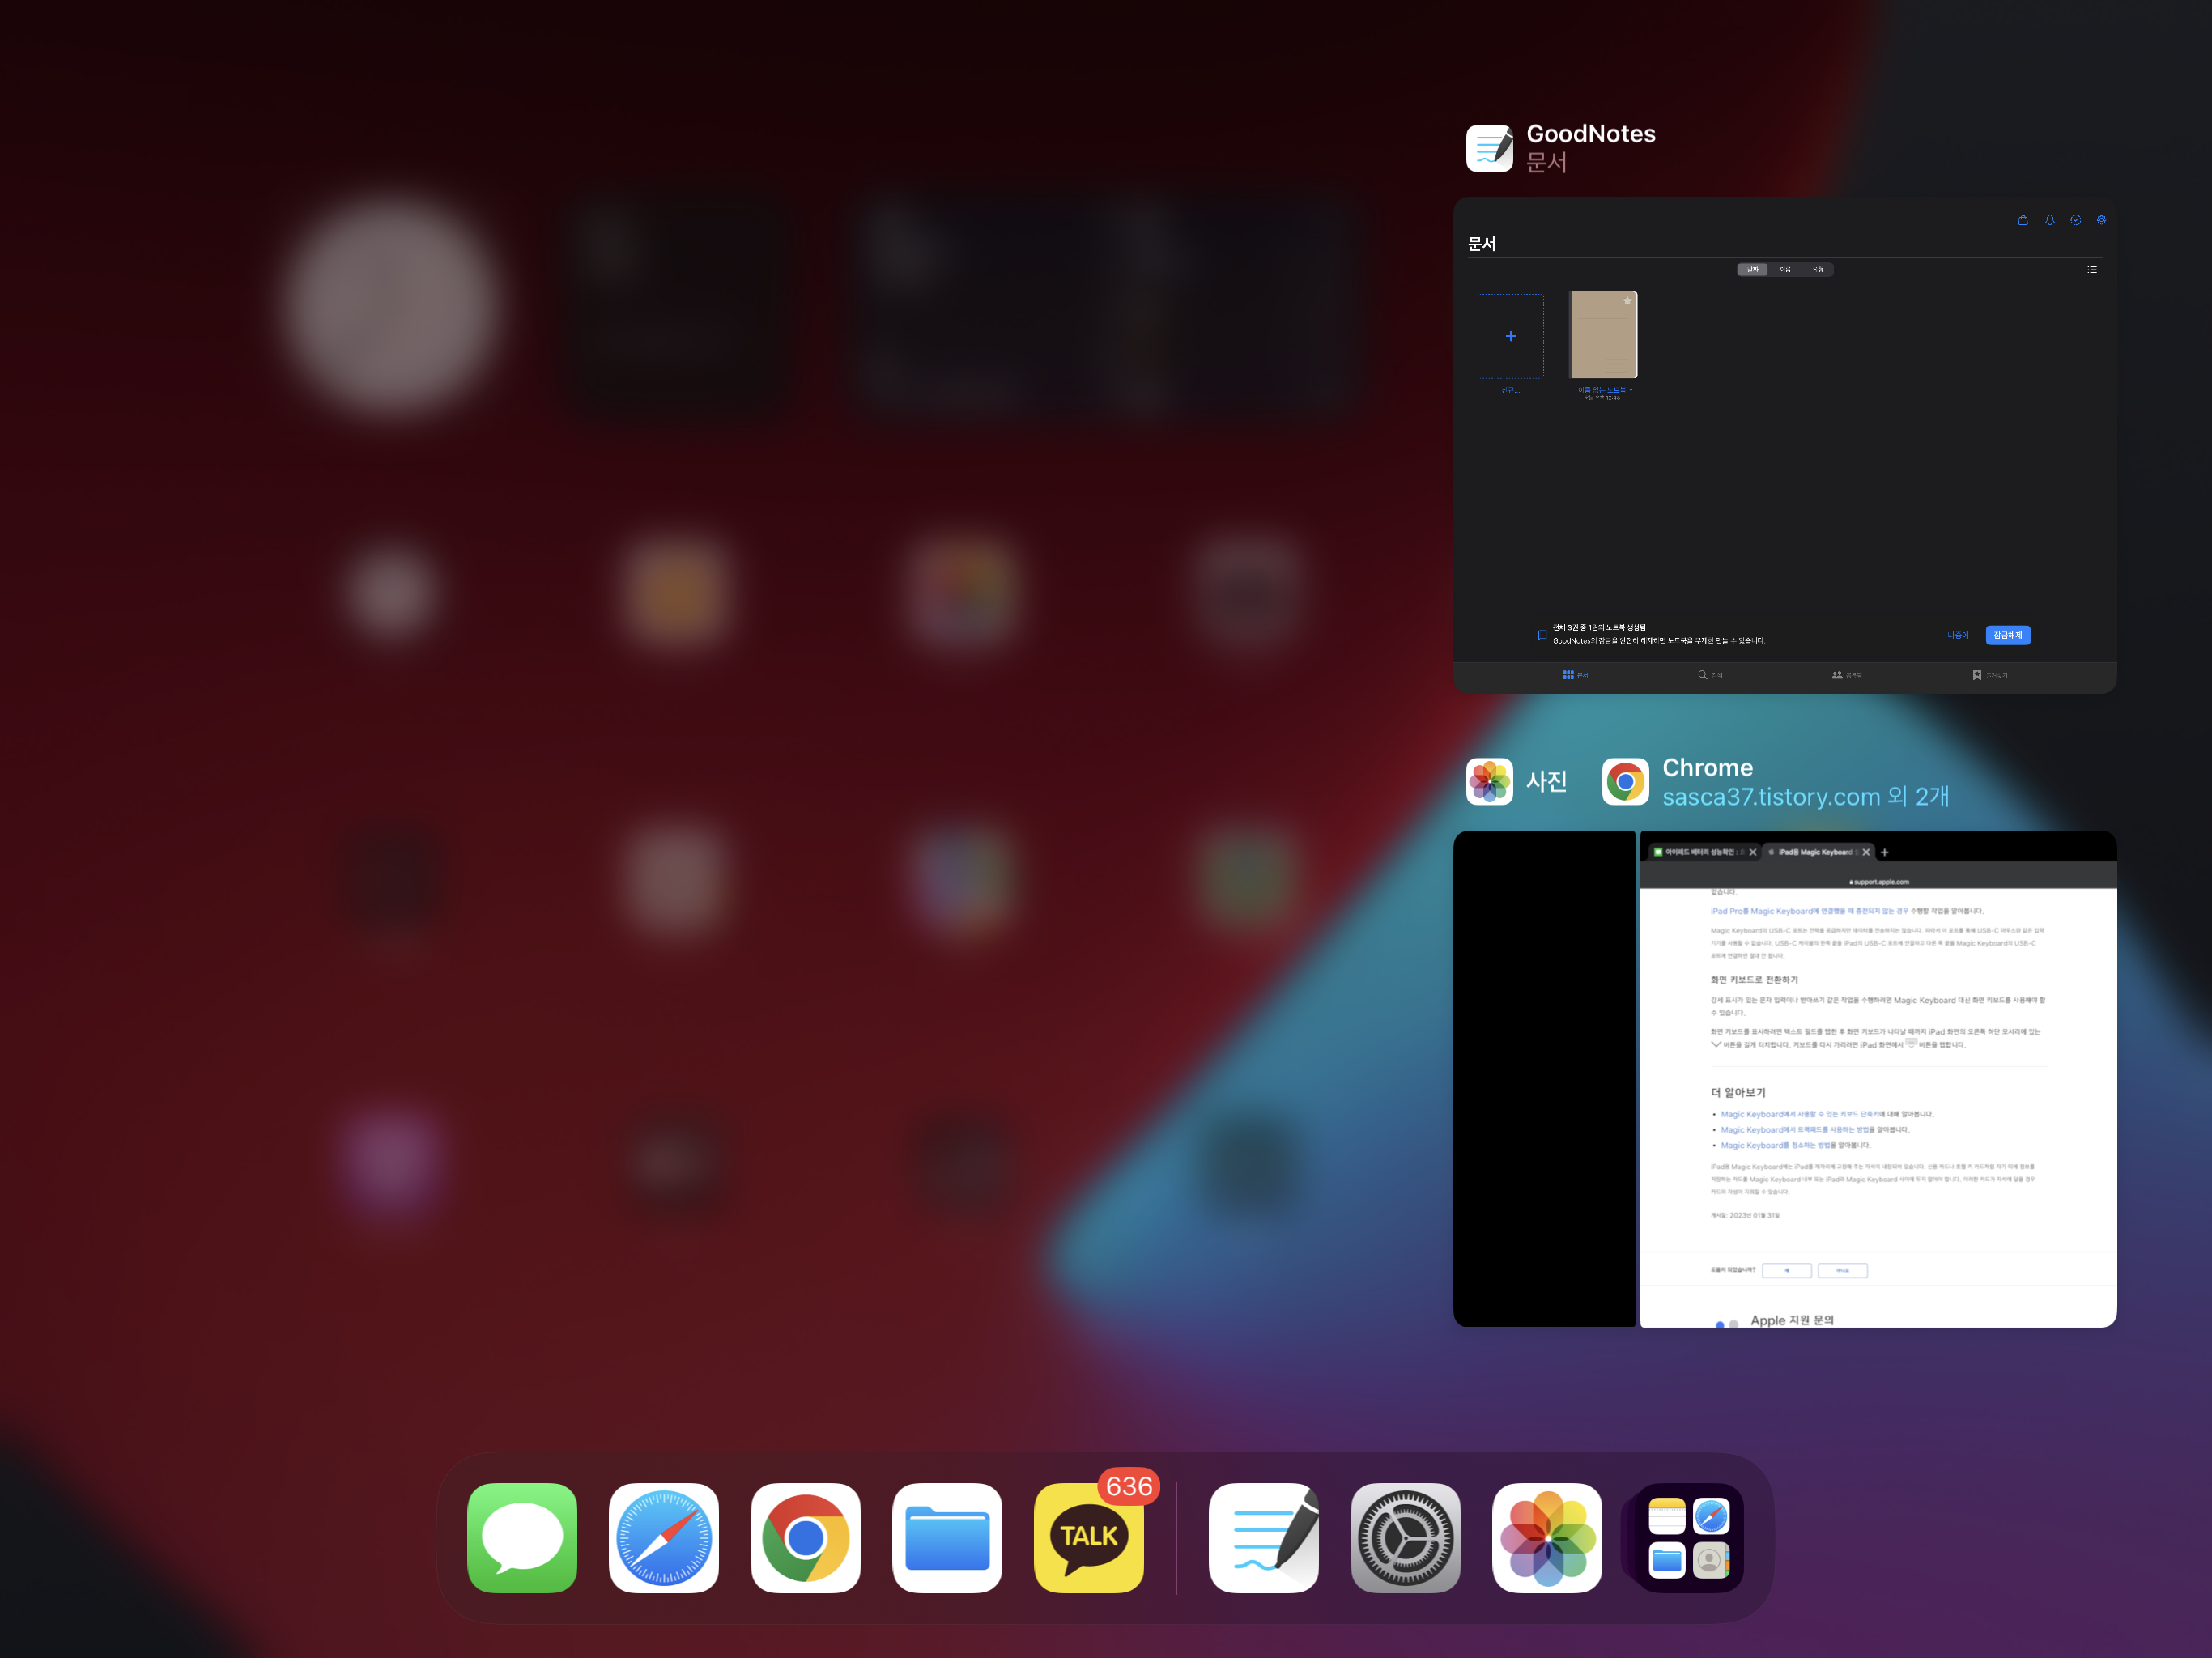
Task: Open new document tile with plus
Action: 1510,336
